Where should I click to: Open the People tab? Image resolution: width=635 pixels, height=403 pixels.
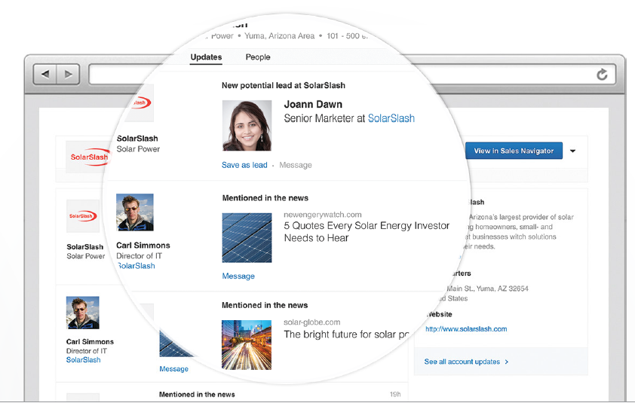258,57
